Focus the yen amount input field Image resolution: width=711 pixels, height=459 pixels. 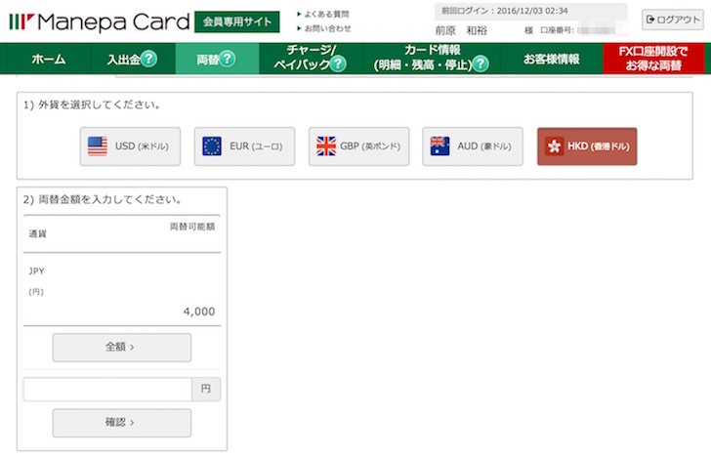(x=107, y=389)
